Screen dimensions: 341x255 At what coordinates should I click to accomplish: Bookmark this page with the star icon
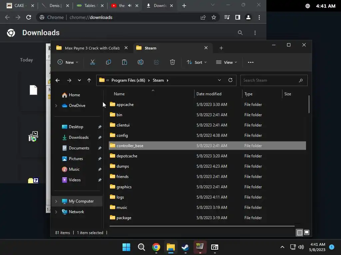[x=214, y=17]
